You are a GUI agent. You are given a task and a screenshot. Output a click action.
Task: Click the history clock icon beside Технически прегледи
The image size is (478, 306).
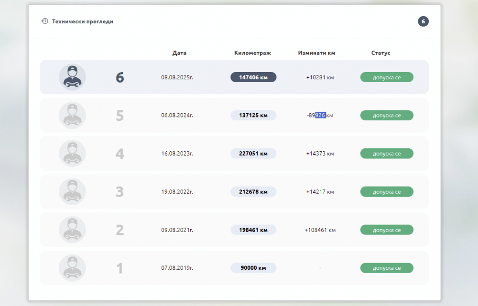(44, 21)
